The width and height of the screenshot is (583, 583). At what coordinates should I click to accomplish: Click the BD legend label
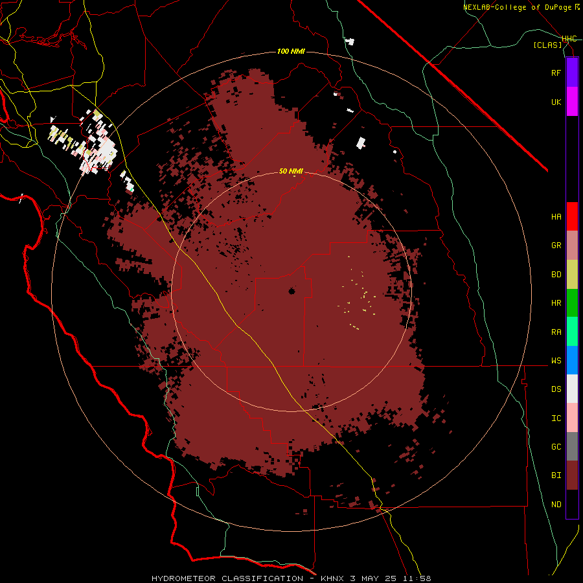[x=556, y=275]
